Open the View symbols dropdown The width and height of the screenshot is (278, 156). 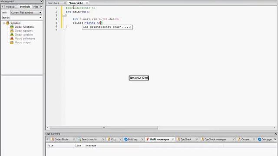(x=26, y=13)
